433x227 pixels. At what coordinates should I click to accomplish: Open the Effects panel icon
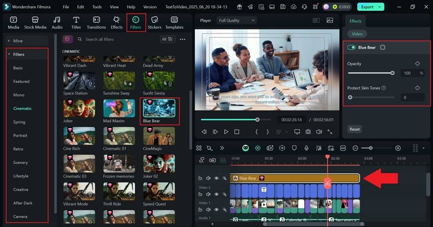pyautogui.click(x=116, y=23)
